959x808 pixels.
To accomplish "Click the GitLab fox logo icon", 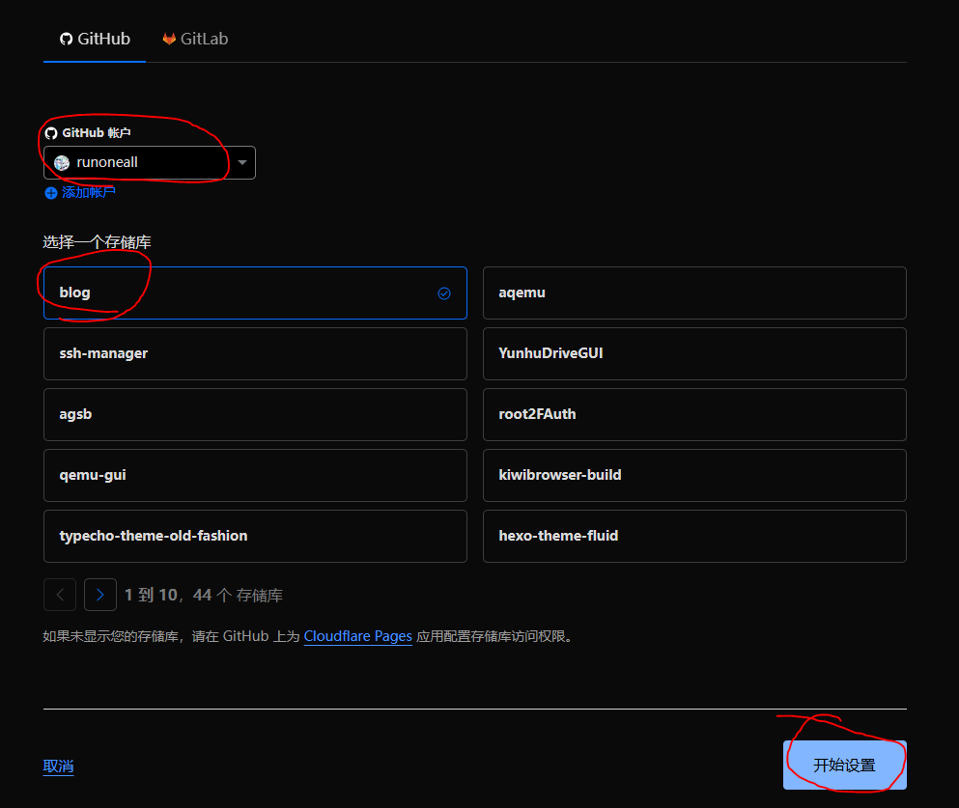I will [x=169, y=40].
